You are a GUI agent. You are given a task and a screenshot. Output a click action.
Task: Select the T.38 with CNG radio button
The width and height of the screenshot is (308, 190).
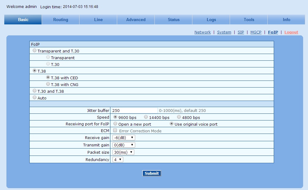click(48, 84)
